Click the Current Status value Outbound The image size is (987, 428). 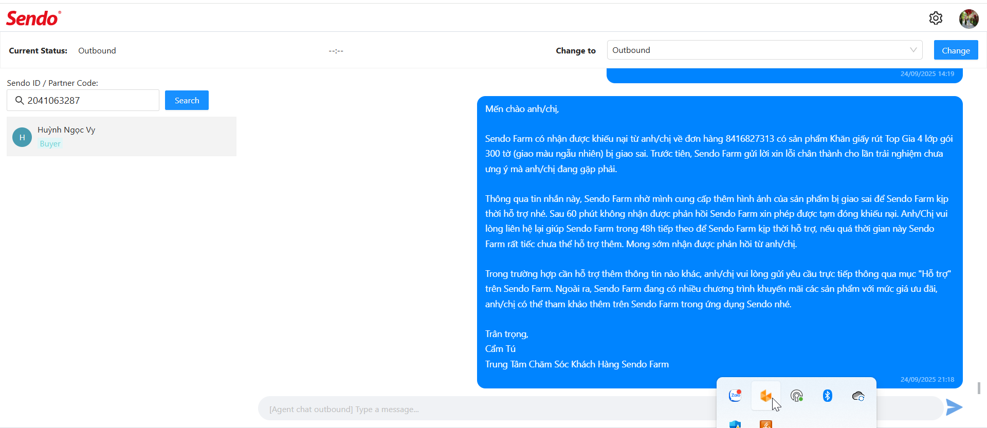pos(97,50)
